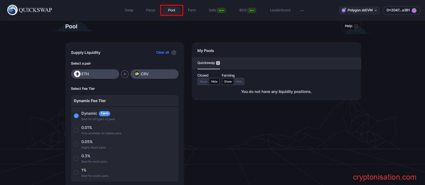Image resolution: width=425 pixels, height=185 pixels.
Task: Click the ETH token icon
Action: (77, 74)
